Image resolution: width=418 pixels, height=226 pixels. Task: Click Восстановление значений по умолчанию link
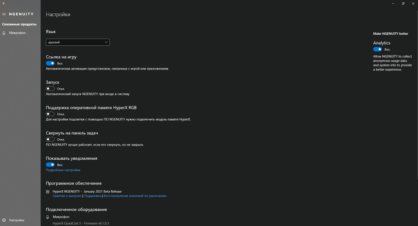[135, 196]
